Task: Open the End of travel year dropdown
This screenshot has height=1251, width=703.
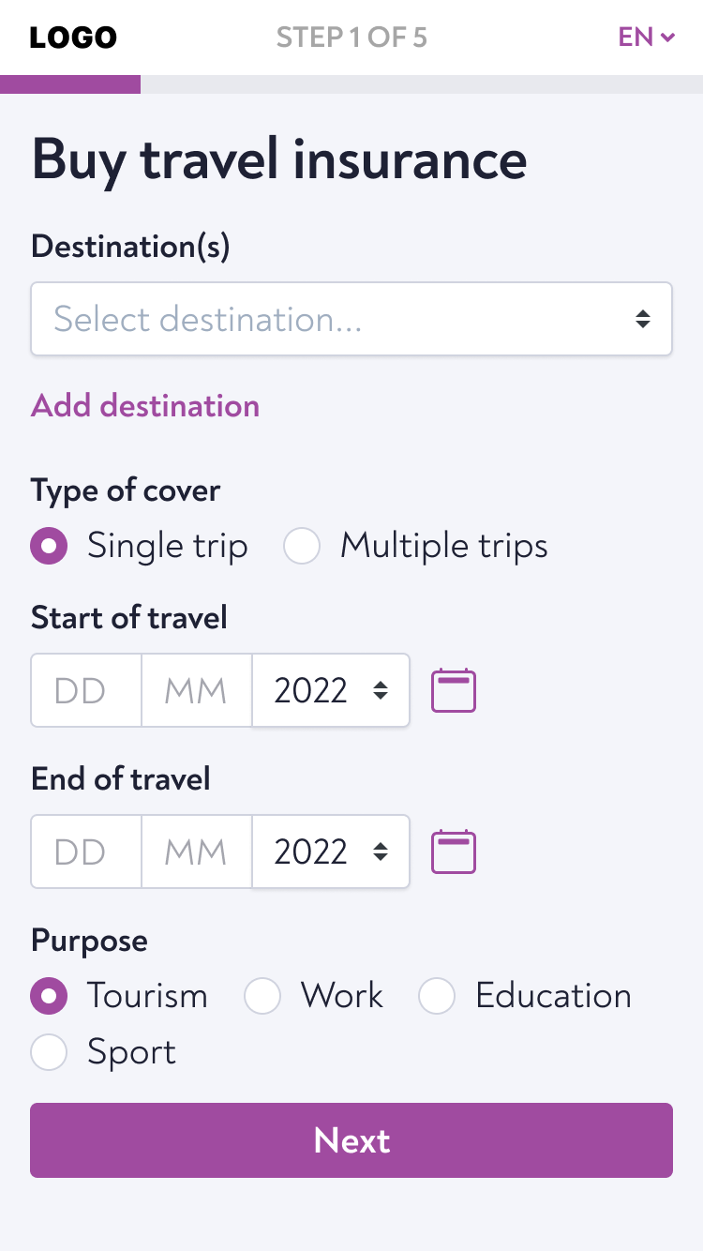Action: click(331, 852)
